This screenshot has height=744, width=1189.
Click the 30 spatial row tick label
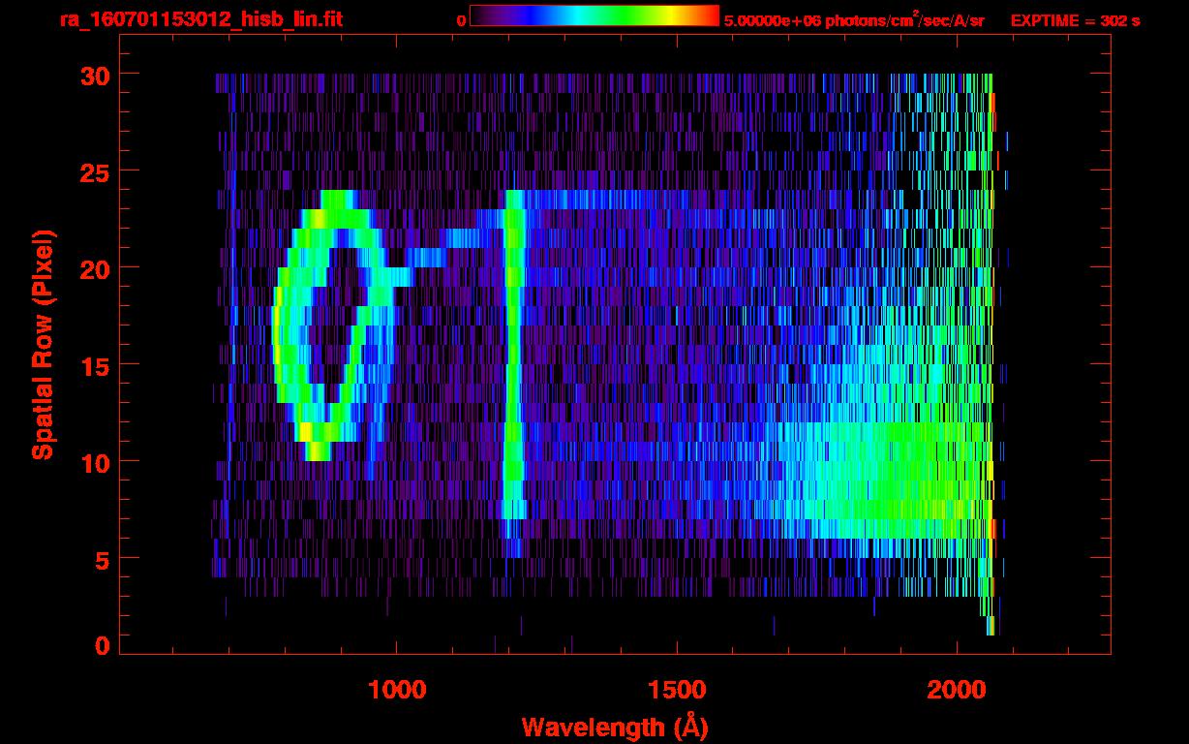tap(95, 75)
